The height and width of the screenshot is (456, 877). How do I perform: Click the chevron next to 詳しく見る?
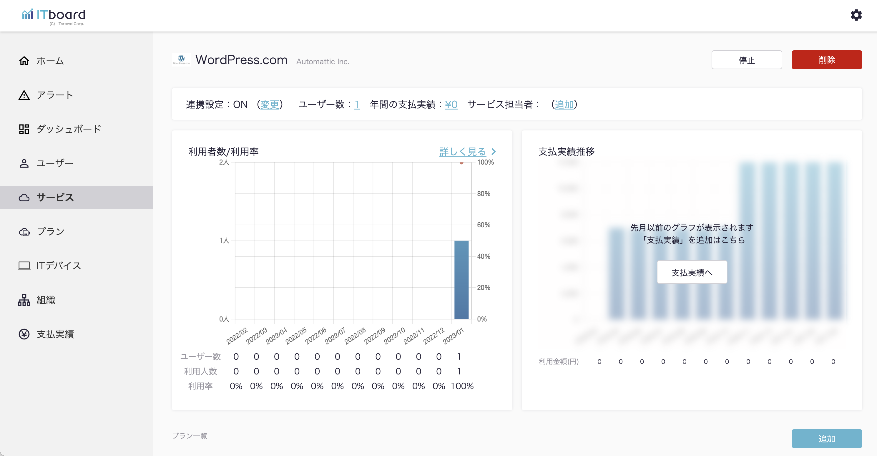(494, 152)
